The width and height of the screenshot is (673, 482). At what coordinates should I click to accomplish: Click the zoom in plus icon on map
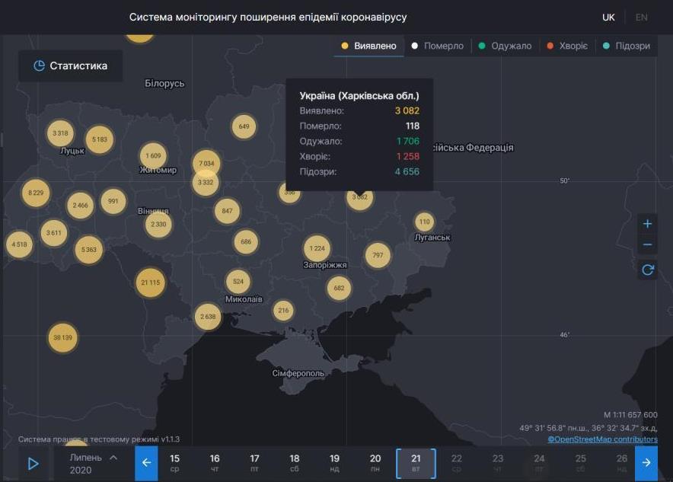pyautogui.click(x=647, y=223)
